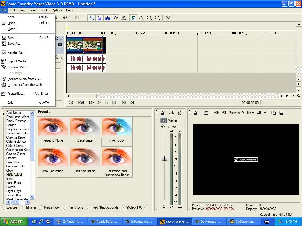The width and height of the screenshot is (302, 226).
Task: Choose Import Media... menu item
Action: point(28,61)
